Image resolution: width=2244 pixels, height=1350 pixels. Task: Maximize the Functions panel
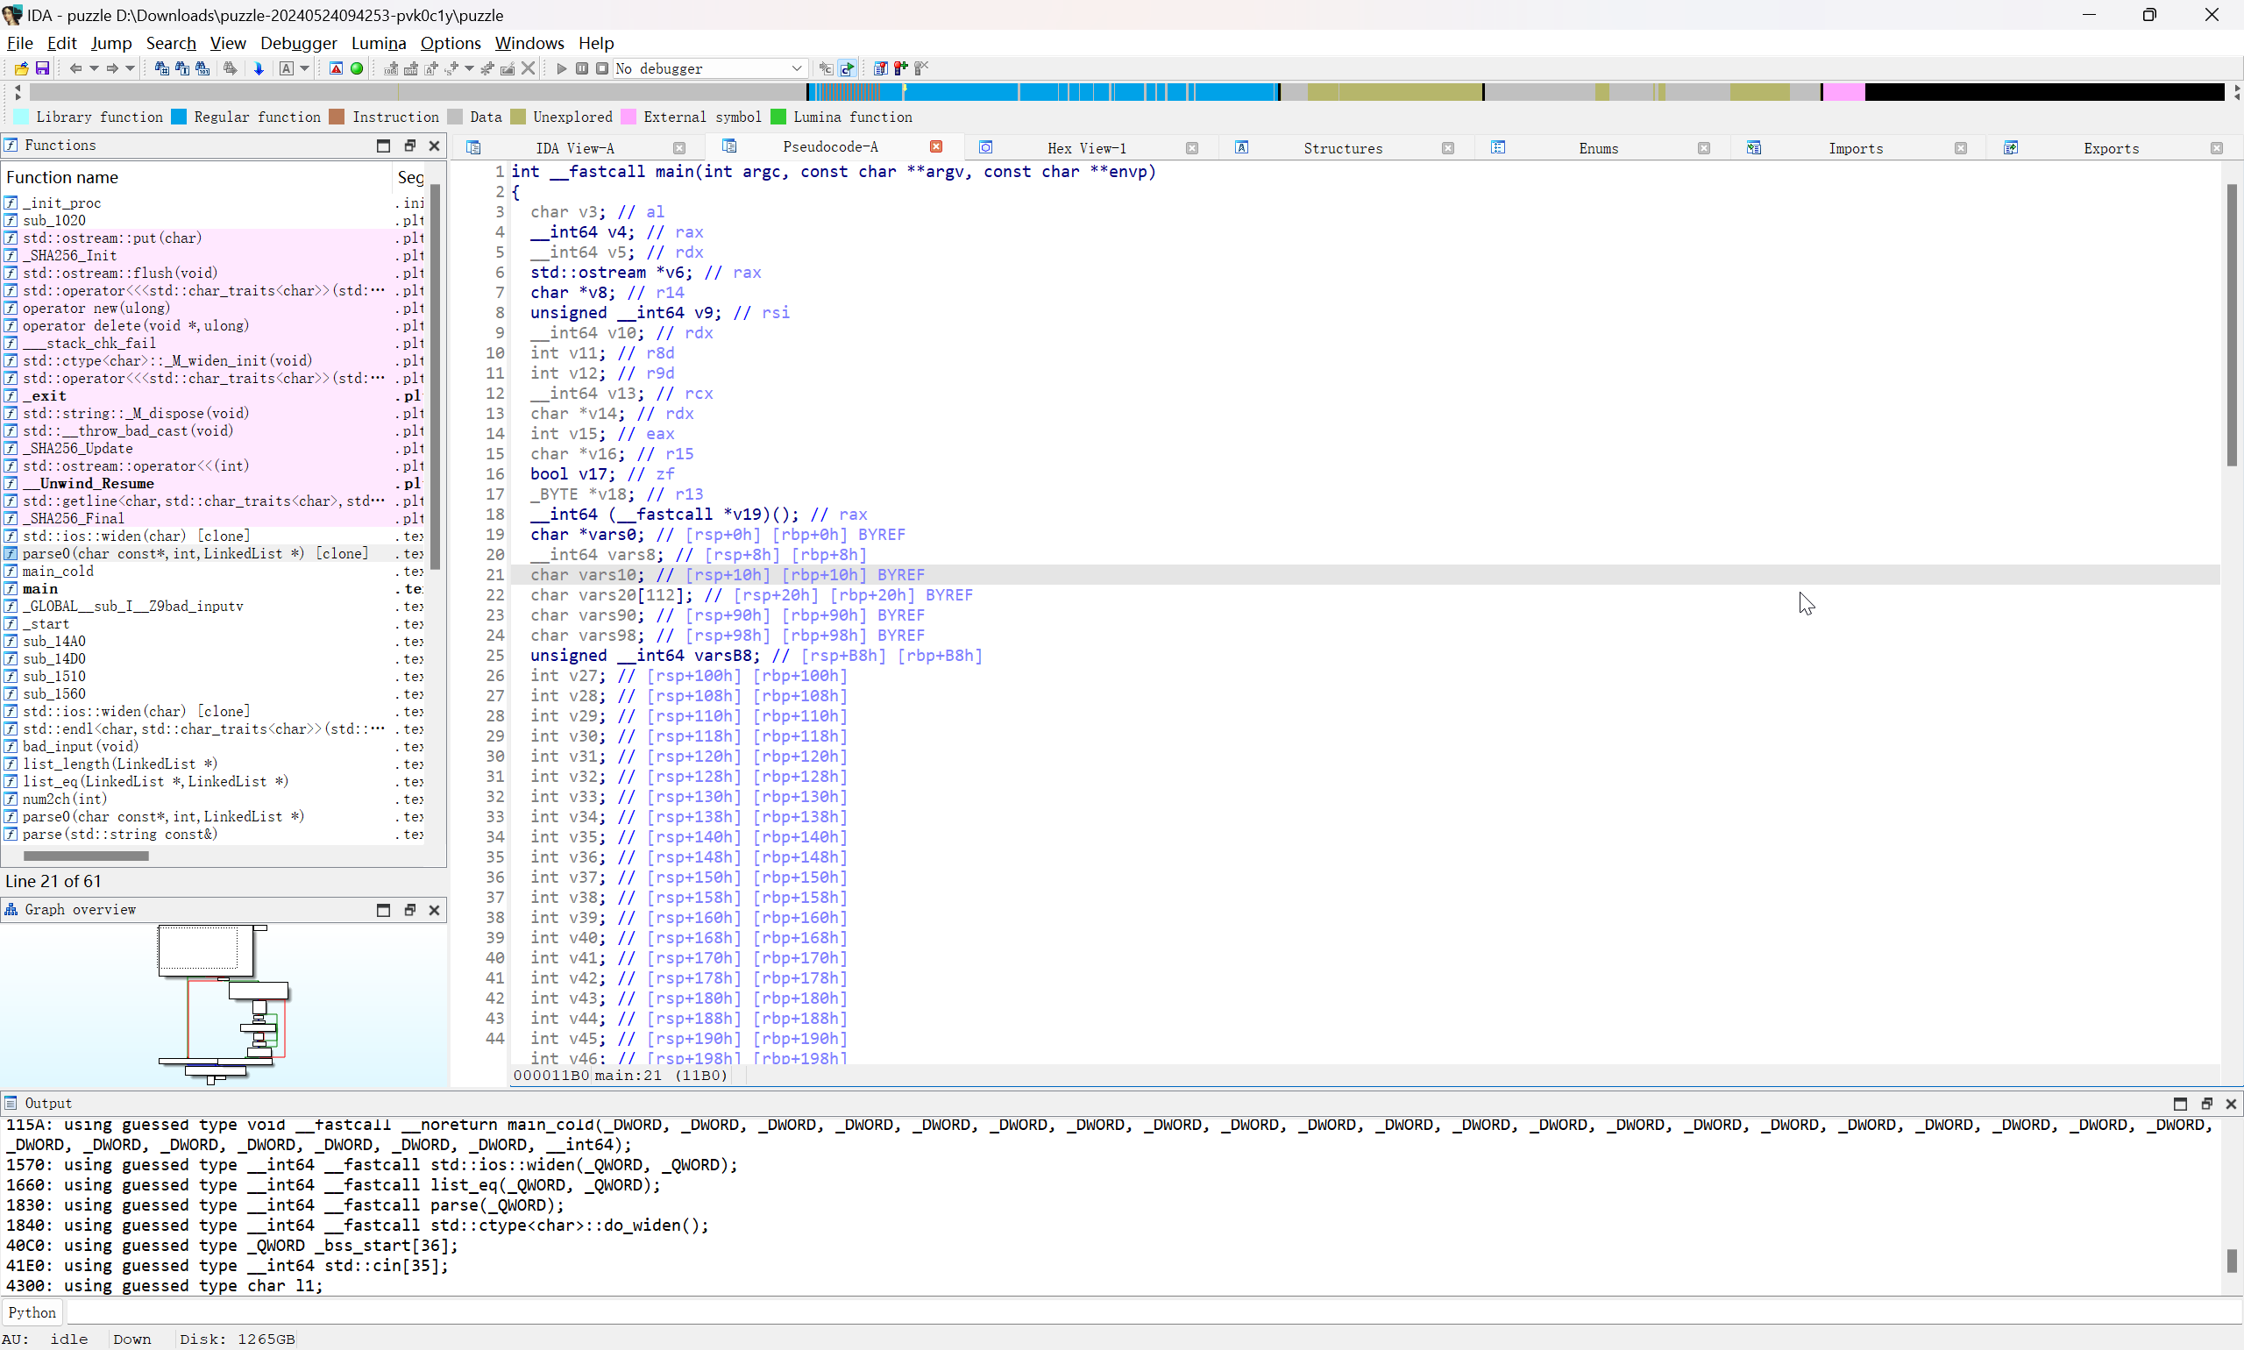point(383,146)
